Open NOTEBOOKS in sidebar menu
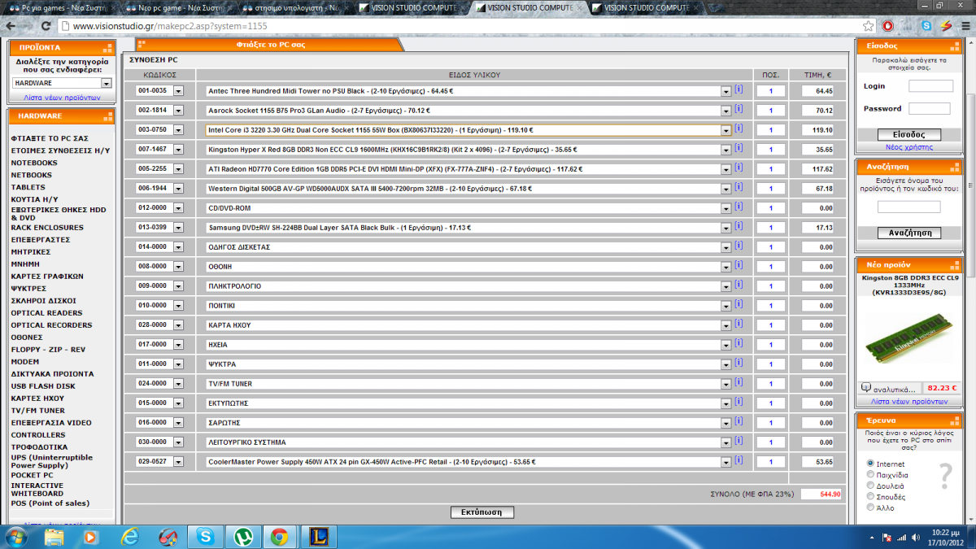 tap(34, 163)
